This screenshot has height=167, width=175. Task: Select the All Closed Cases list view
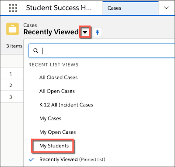point(58,78)
